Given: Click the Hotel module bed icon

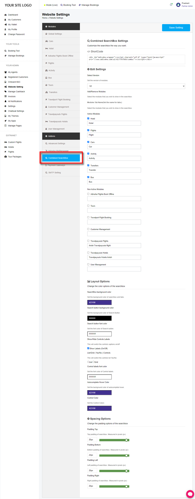Looking at the screenshot, I should (46, 48).
